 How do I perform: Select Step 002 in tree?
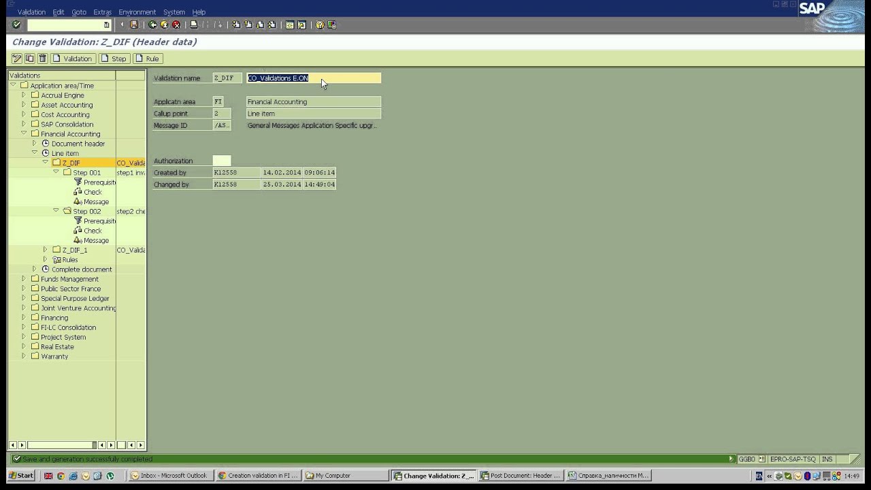tap(86, 211)
